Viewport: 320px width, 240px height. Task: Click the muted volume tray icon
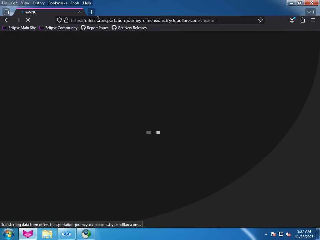click(288, 234)
